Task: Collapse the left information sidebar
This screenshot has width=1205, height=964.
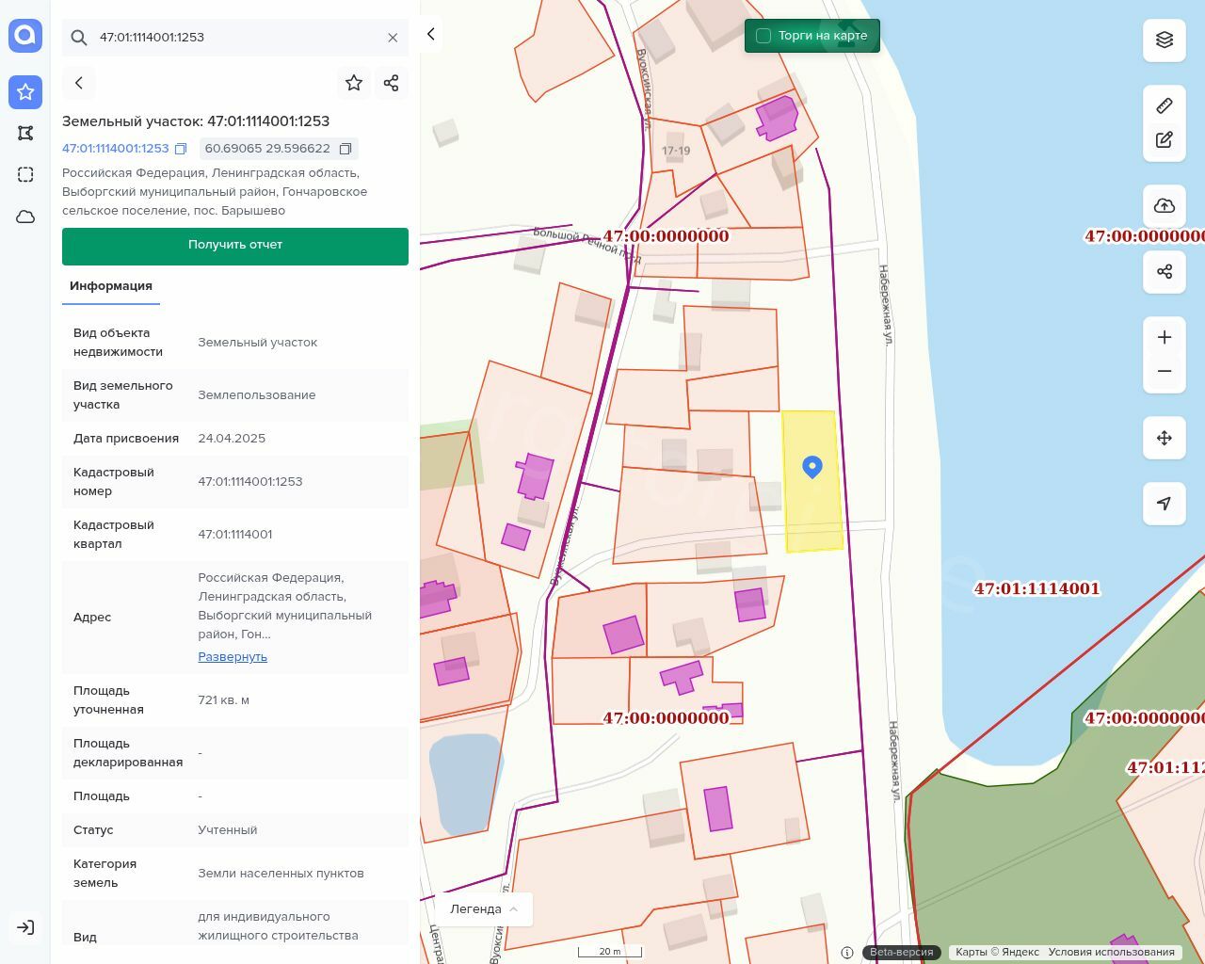Action: pos(431,34)
